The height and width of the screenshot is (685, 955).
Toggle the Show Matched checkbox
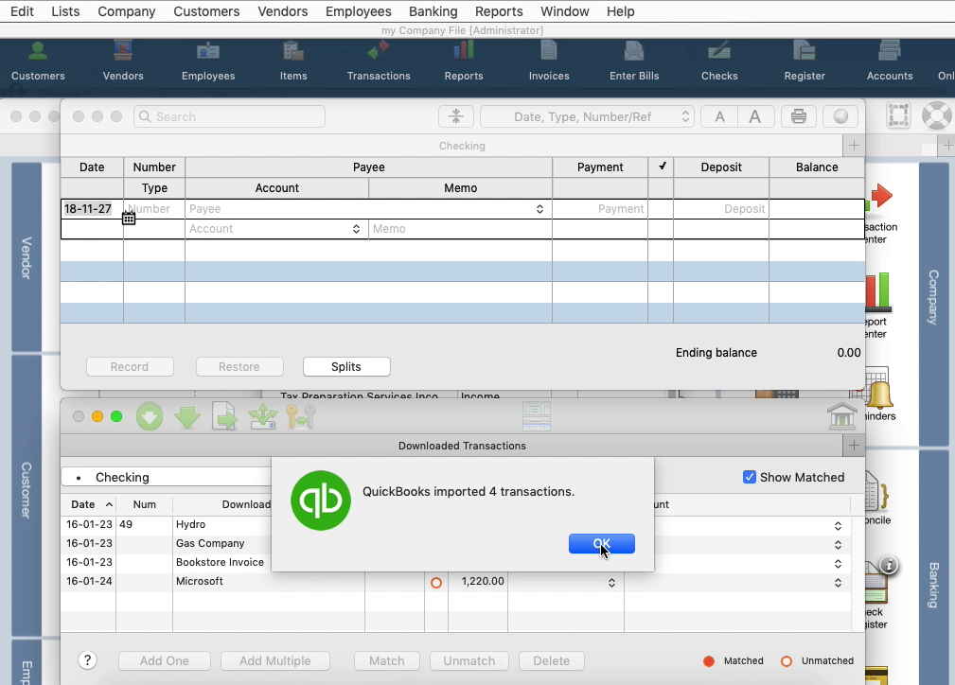(x=750, y=477)
